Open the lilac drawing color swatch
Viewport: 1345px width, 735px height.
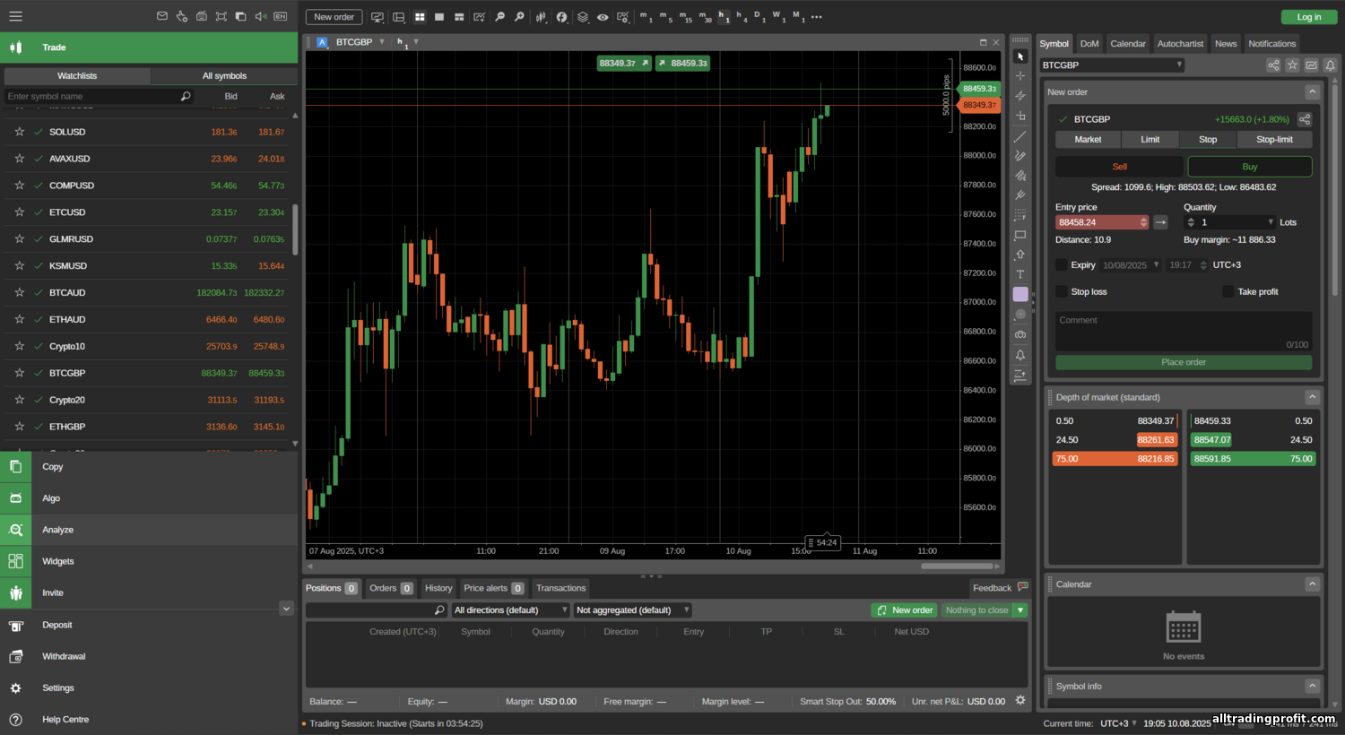point(1020,294)
